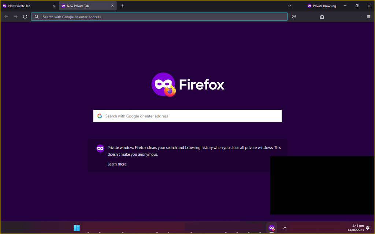Open the Extensions puzzle-piece icon
Viewport: 375px width, 234px height.
coord(322,16)
